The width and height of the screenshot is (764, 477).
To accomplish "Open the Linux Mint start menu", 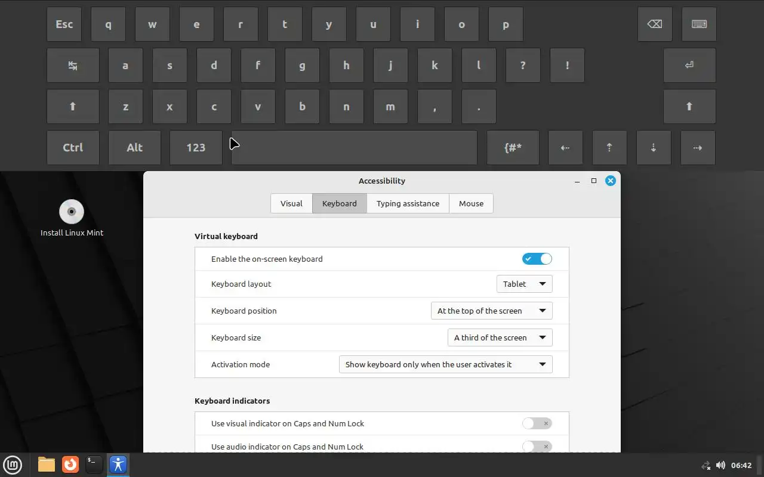I will (x=13, y=464).
